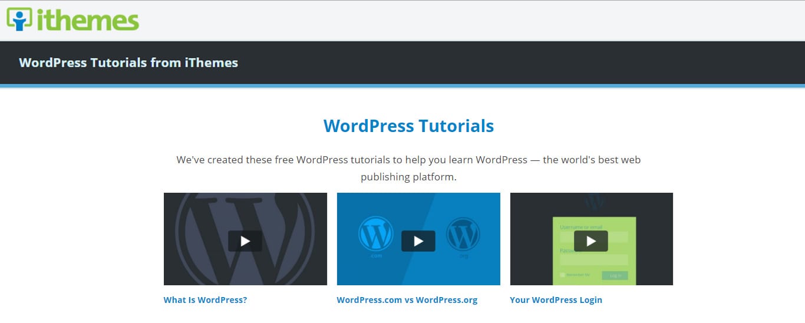Screen dimensions: 805x323
Task: Play the WordPress.com vs WordPress.org video
Action: pyautogui.click(x=418, y=241)
